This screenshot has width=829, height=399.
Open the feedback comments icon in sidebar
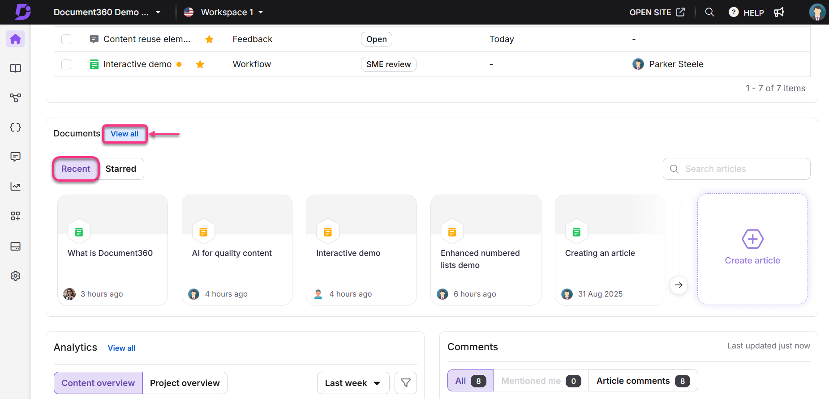pyautogui.click(x=15, y=157)
